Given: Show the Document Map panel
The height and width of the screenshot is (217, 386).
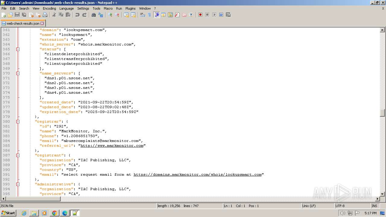Looking at the screenshot, I should point(170,15).
